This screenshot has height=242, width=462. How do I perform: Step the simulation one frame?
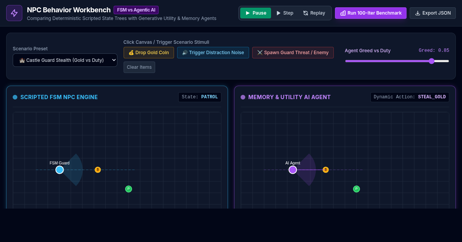pos(285,13)
